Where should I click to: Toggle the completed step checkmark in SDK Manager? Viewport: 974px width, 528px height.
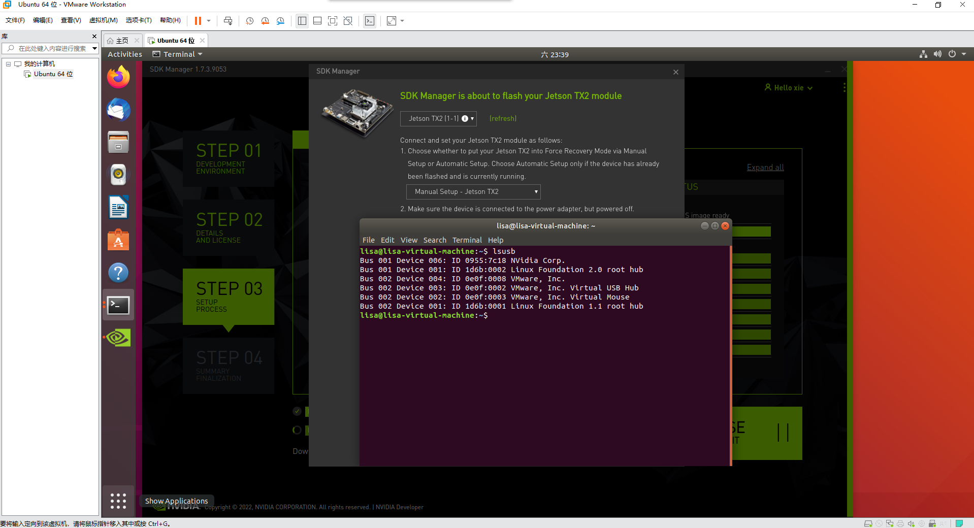(297, 412)
